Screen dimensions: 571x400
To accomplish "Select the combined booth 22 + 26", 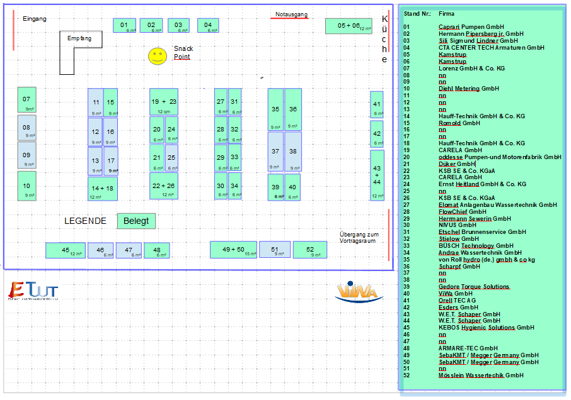I will click(164, 186).
